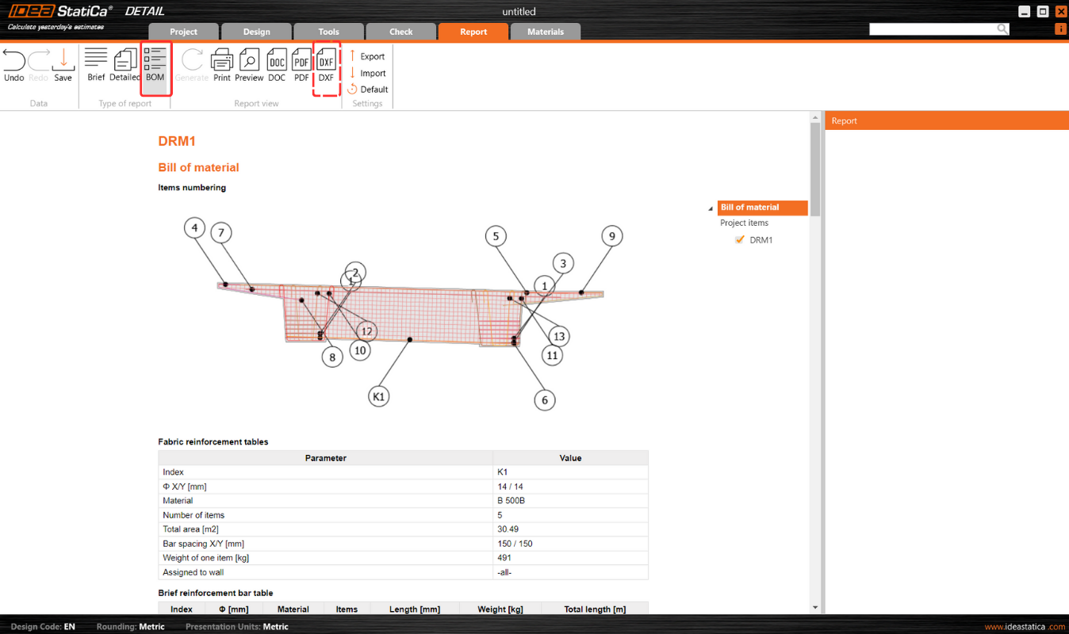The height and width of the screenshot is (634, 1069).
Task: Go to the Check tab
Action: pyautogui.click(x=401, y=32)
